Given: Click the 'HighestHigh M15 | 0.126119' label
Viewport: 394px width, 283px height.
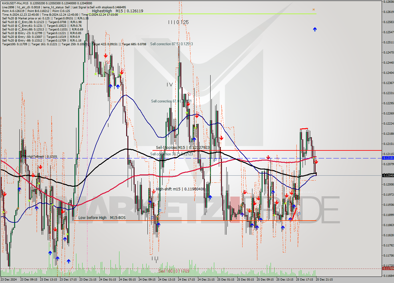Looking at the screenshot, I should 118,11.
